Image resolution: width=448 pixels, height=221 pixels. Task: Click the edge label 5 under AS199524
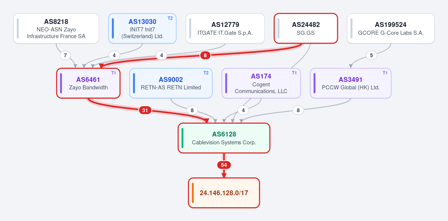pyautogui.click(x=371, y=55)
